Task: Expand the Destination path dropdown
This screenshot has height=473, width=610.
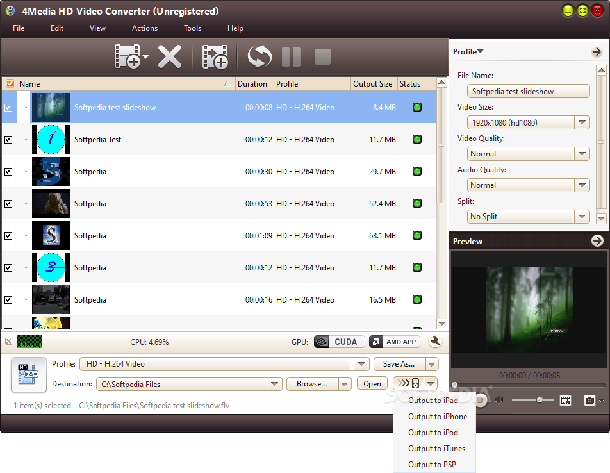Action: coord(274,384)
